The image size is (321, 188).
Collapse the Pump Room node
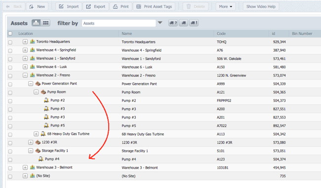pos(36,92)
